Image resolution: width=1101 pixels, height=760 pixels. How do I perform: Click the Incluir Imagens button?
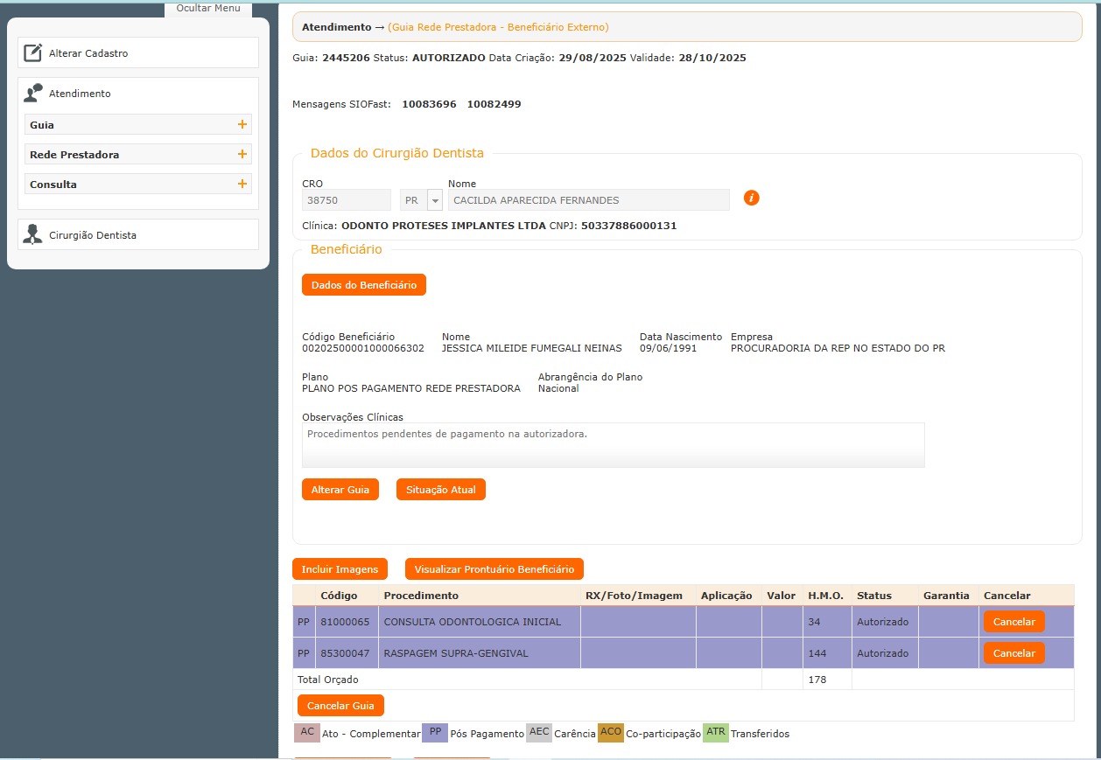click(x=340, y=569)
